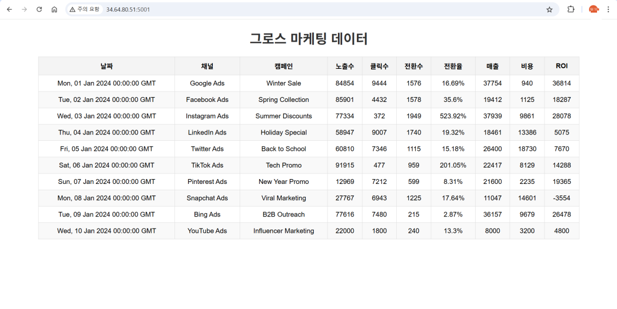
Task: Click the clicks value 7212
Action: coord(379,182)
